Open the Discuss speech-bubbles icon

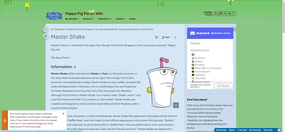coord(220,14)
